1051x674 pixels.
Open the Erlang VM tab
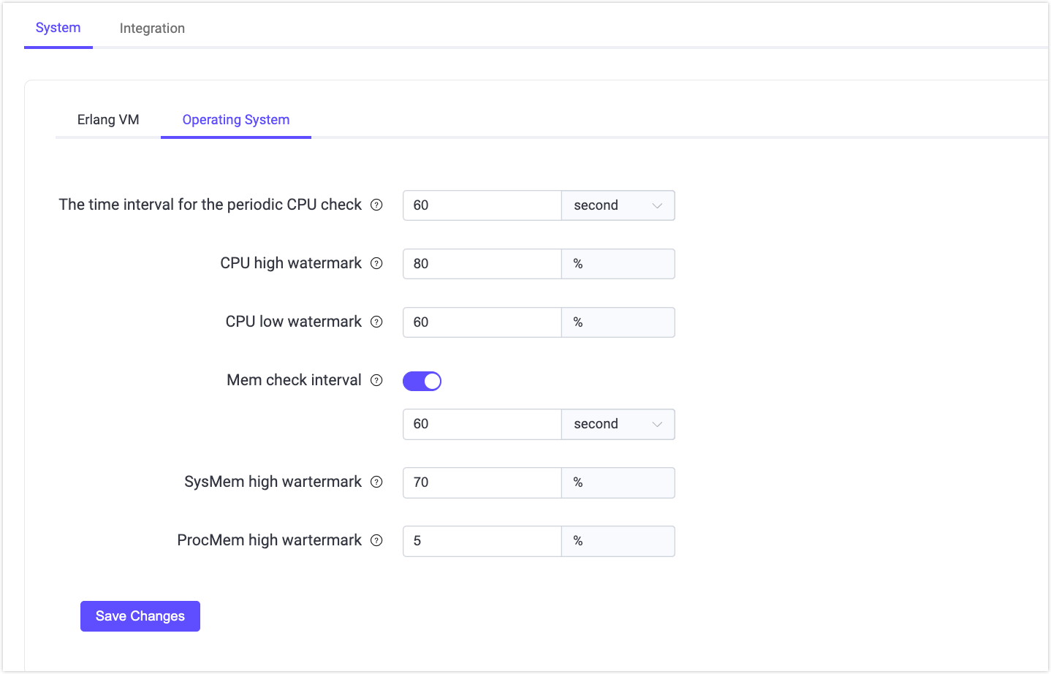[x=108, y=119]
